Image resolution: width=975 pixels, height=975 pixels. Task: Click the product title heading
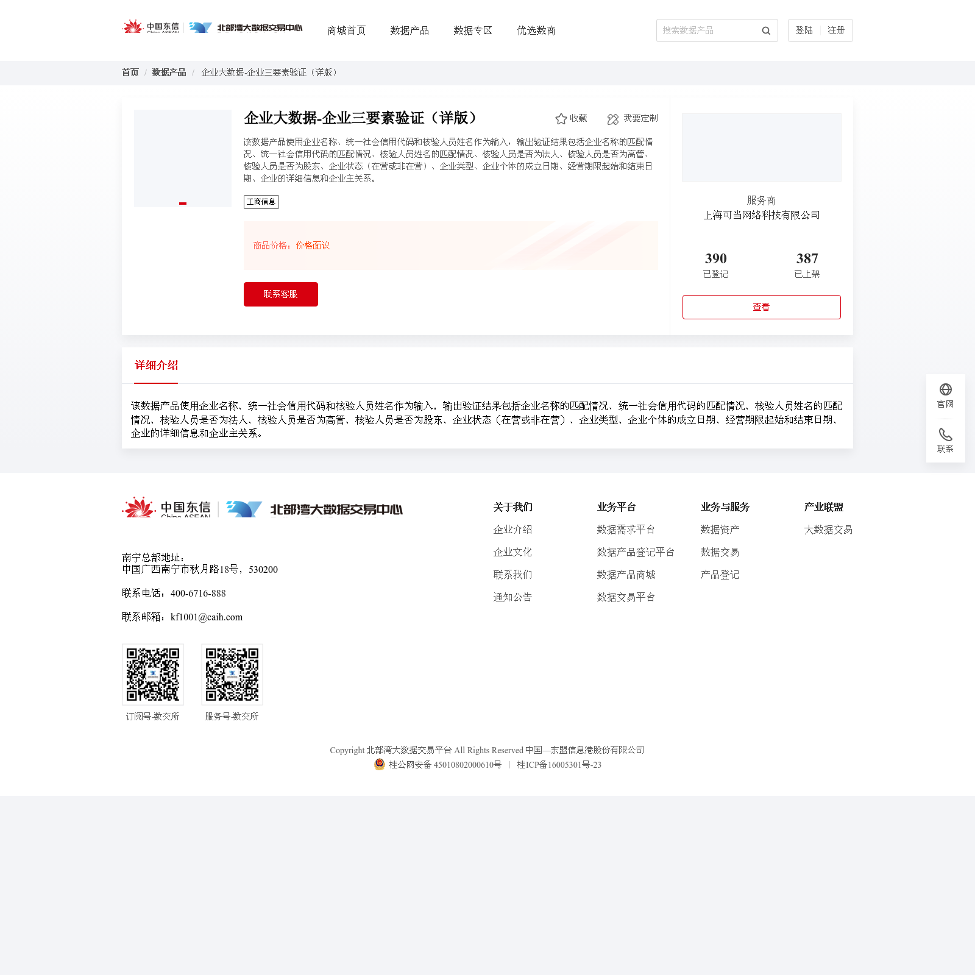tap(361, 118)
